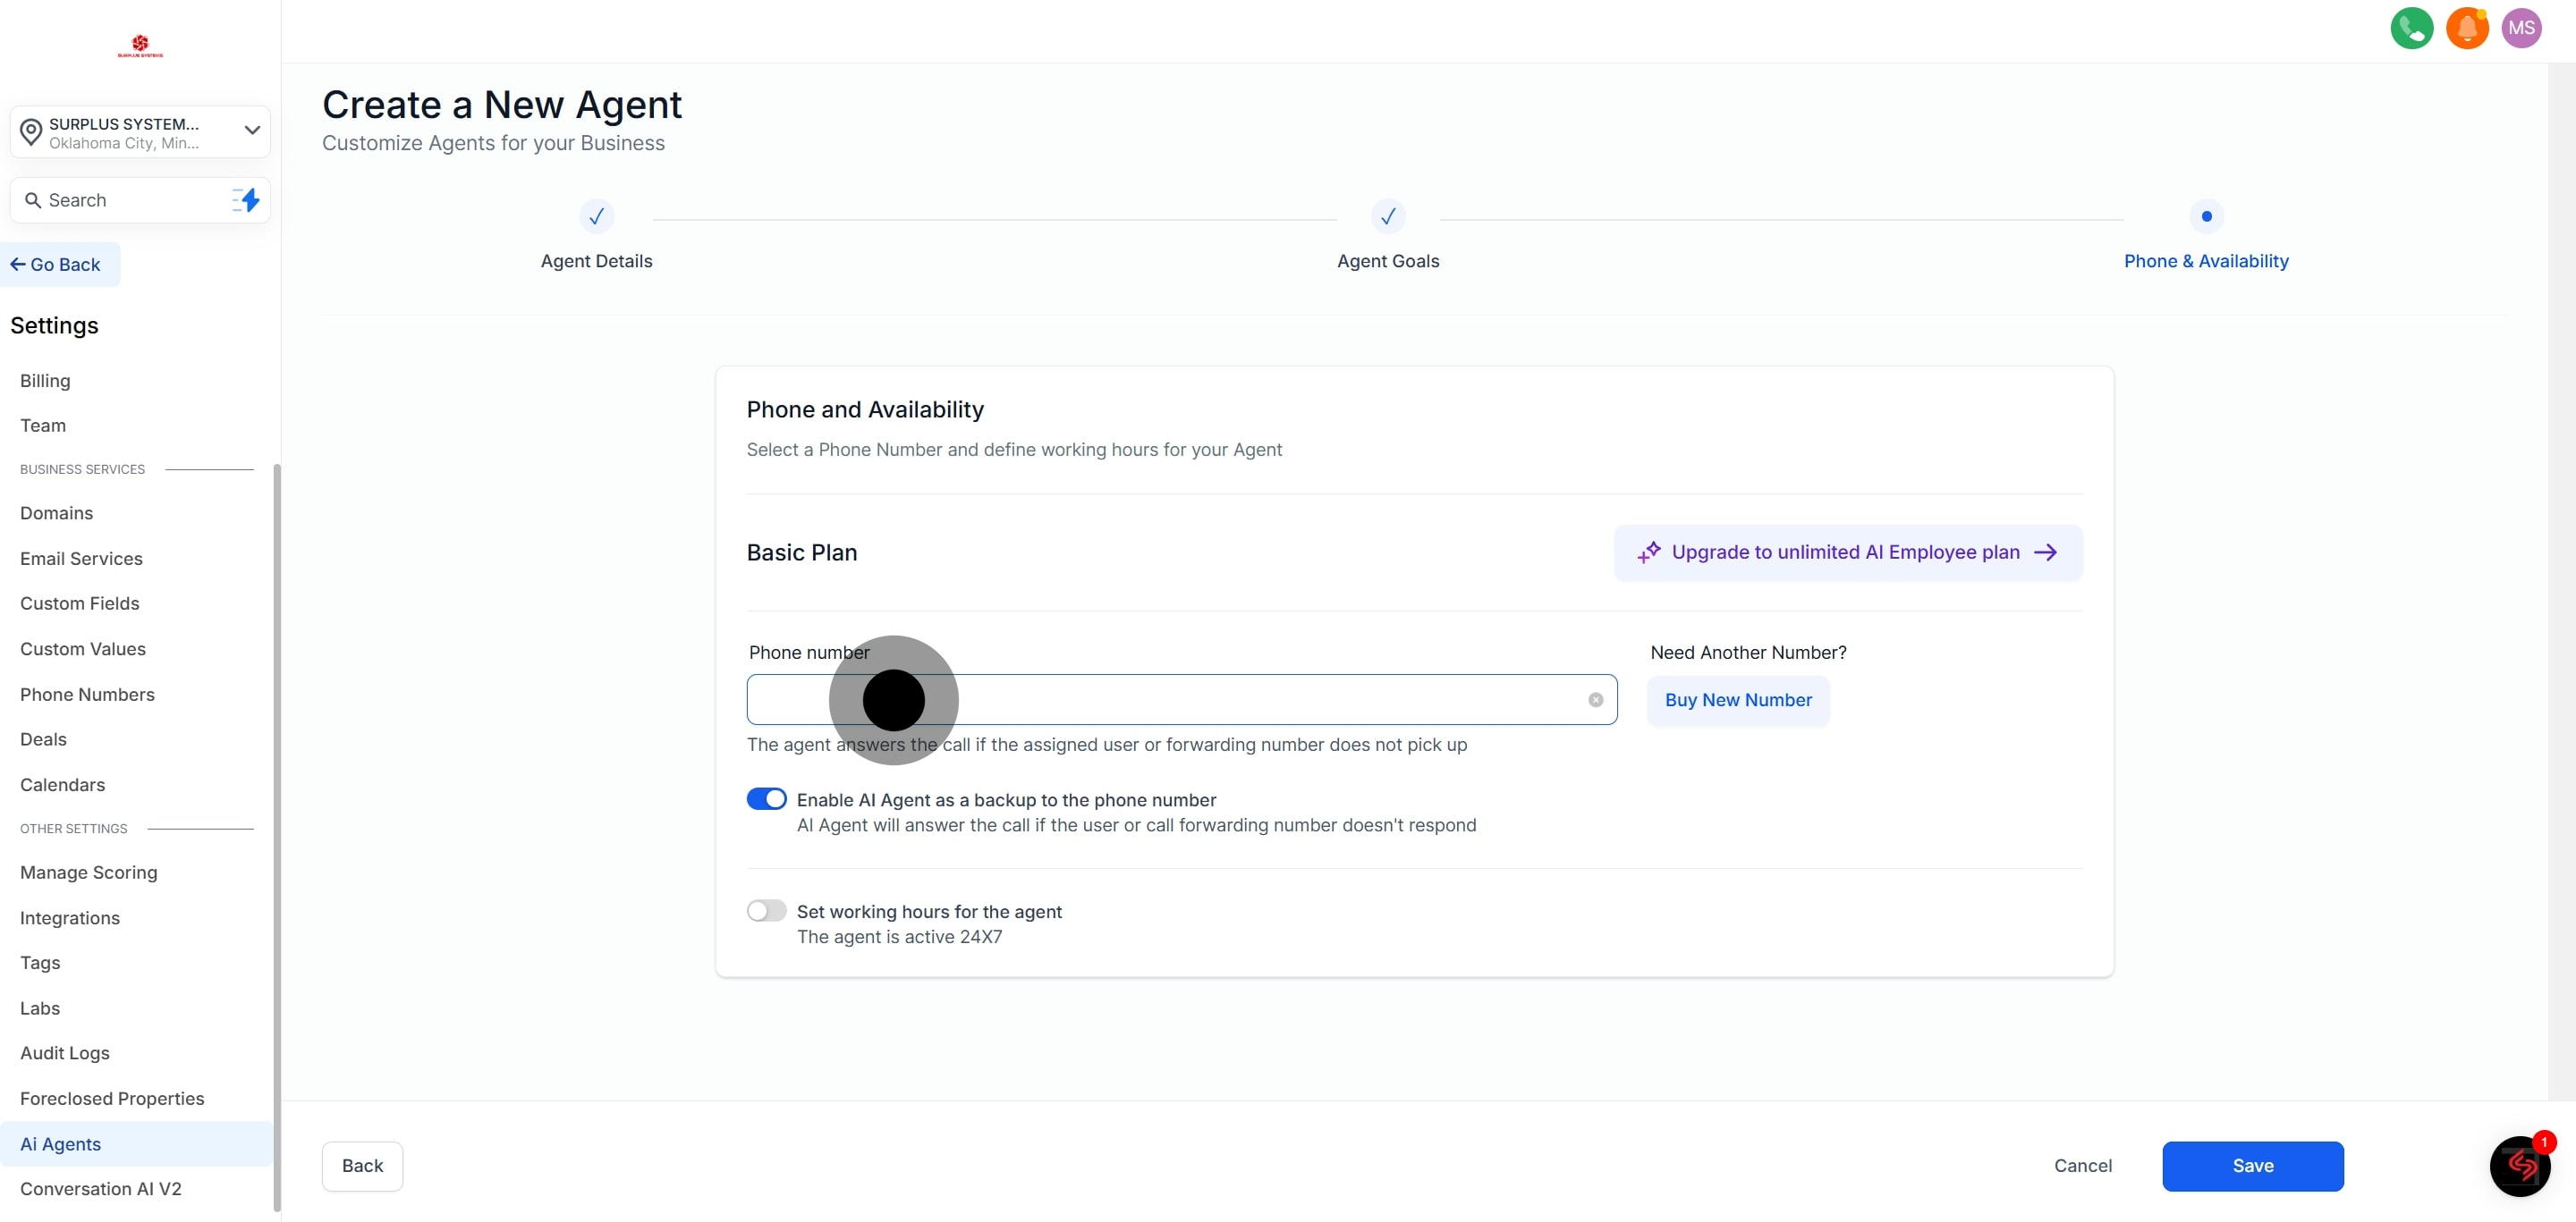Viewport: 2576px width, 1222px height.
Task: Click the Buy New Number button
Action: tap(1737, 699)
